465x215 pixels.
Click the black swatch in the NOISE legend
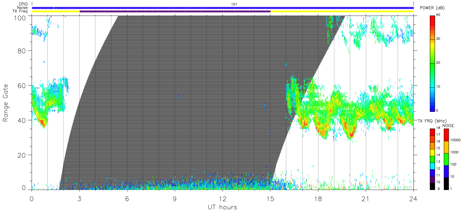(x=446, y=183)
